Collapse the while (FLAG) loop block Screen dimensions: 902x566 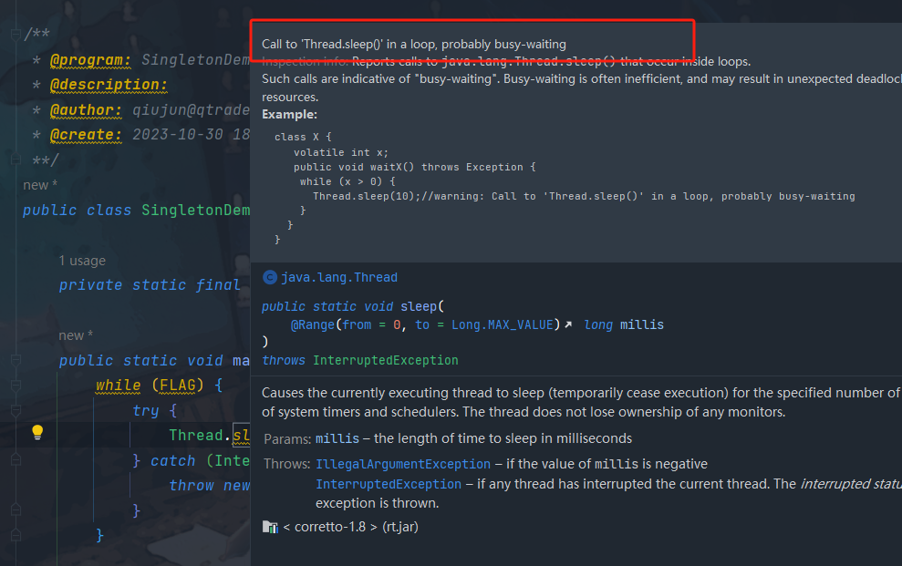16,386
